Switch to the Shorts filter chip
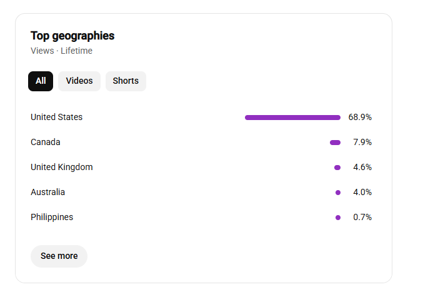Screen dimensions: 433x297 [126, 81]
